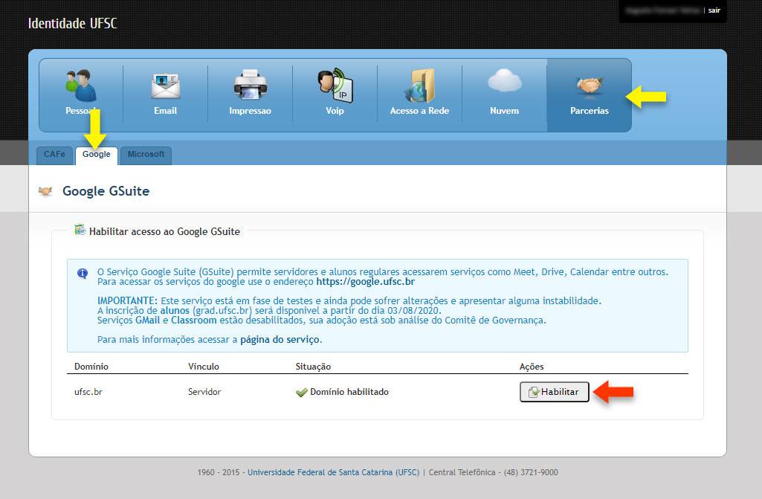Switch to the CAFe tab
This screenshot has width=762, height=499.
click(x=54, y=155)
